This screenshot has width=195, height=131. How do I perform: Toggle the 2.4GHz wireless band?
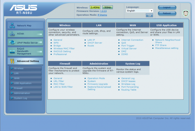[x=95, y=7]
